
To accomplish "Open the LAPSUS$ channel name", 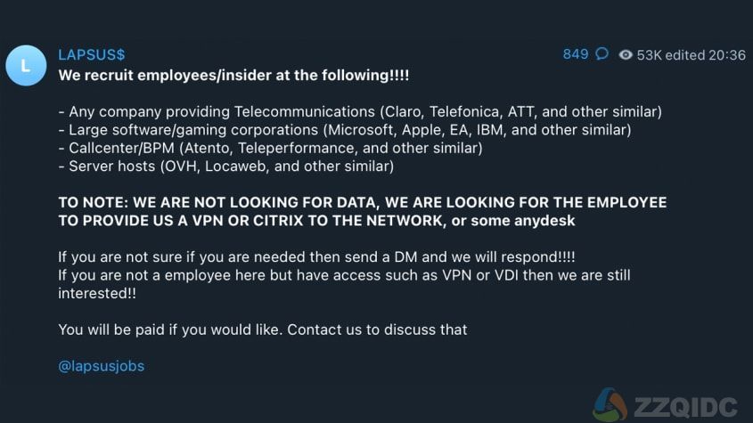I will point(91,54).
